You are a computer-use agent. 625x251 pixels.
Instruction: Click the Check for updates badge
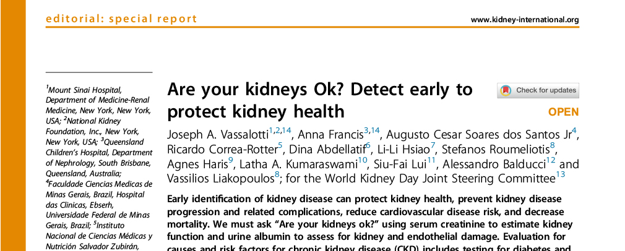coord(538,90)
